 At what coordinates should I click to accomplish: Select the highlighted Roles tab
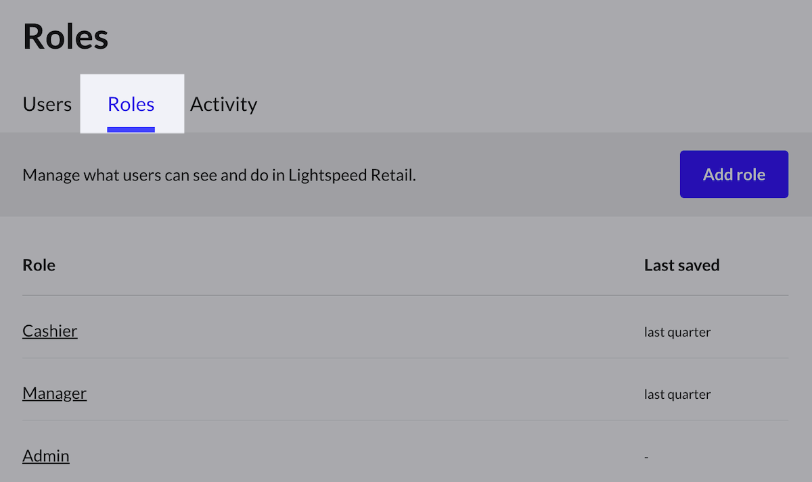click(131, 105)
